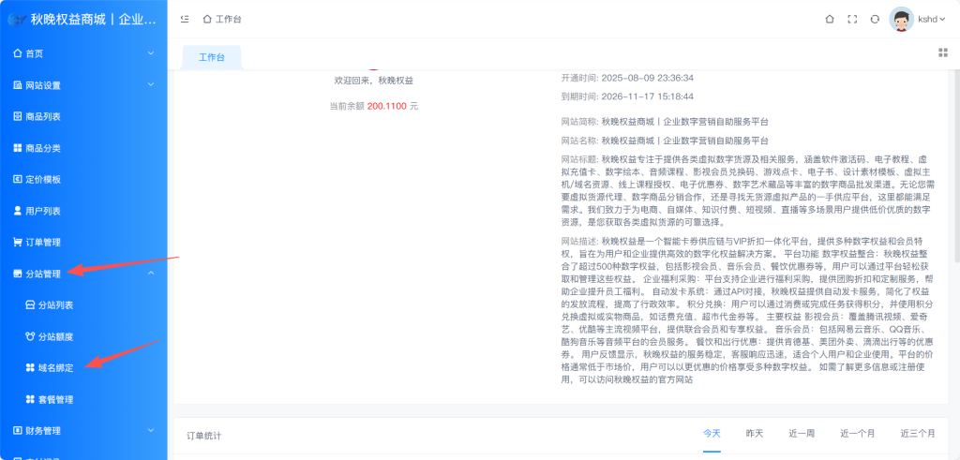Open 商品分类 in the sidebar
The width and height of the screenshot is (960, 460).
(43, 148)
